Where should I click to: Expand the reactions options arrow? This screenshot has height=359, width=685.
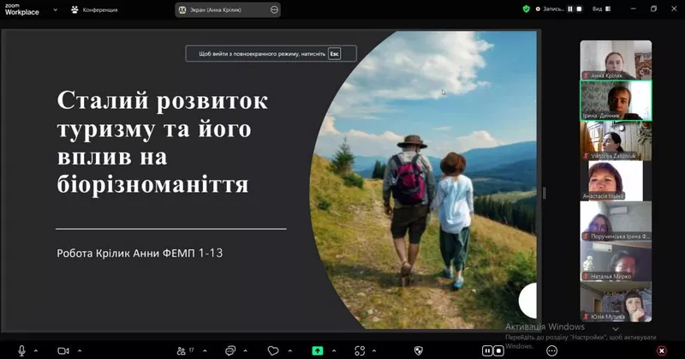(290, 350)
